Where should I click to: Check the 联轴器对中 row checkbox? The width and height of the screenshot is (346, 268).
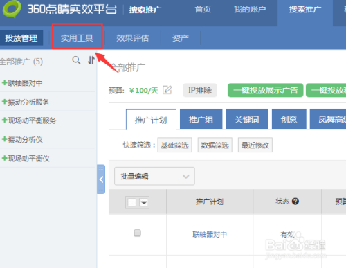tap(137, 233)
